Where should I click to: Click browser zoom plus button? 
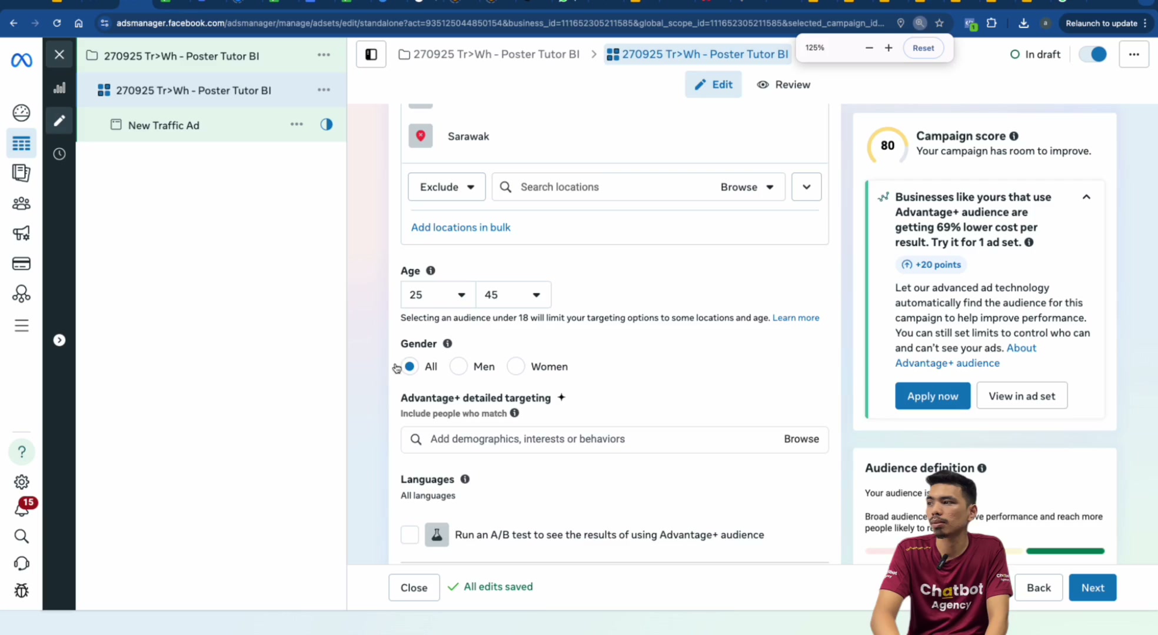point(889,48)
